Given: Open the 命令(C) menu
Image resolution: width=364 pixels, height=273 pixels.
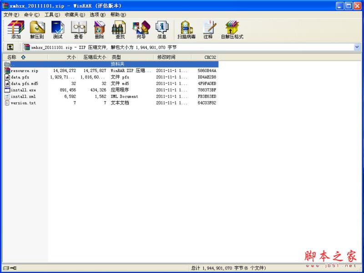Looking at the screenshot, I should click(32, 15).
